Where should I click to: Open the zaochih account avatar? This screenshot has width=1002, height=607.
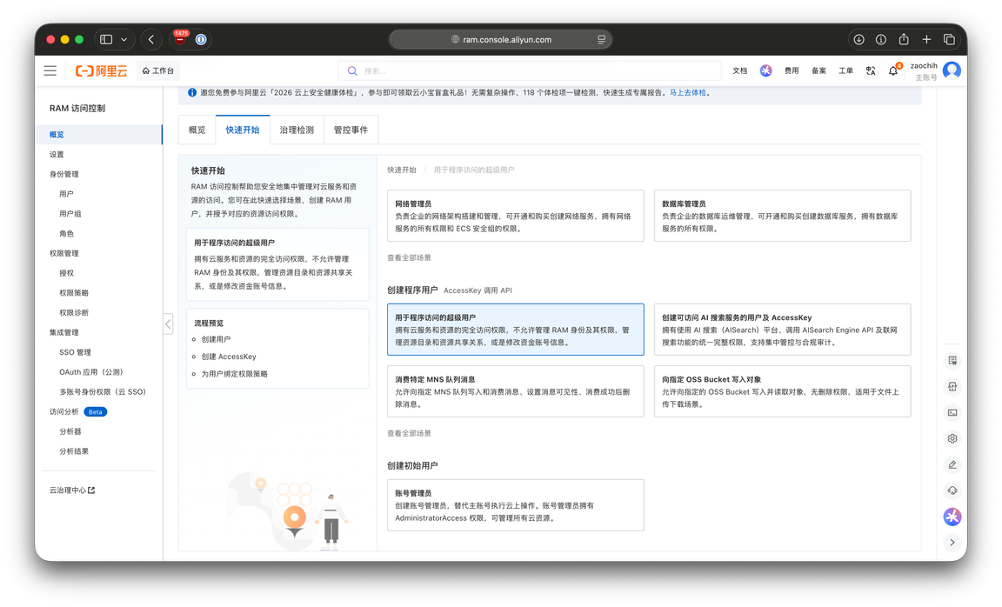[x=952, y=70]
